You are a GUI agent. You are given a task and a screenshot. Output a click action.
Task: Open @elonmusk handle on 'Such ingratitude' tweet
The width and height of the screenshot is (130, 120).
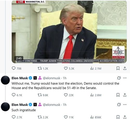click(x=51, y=105)
